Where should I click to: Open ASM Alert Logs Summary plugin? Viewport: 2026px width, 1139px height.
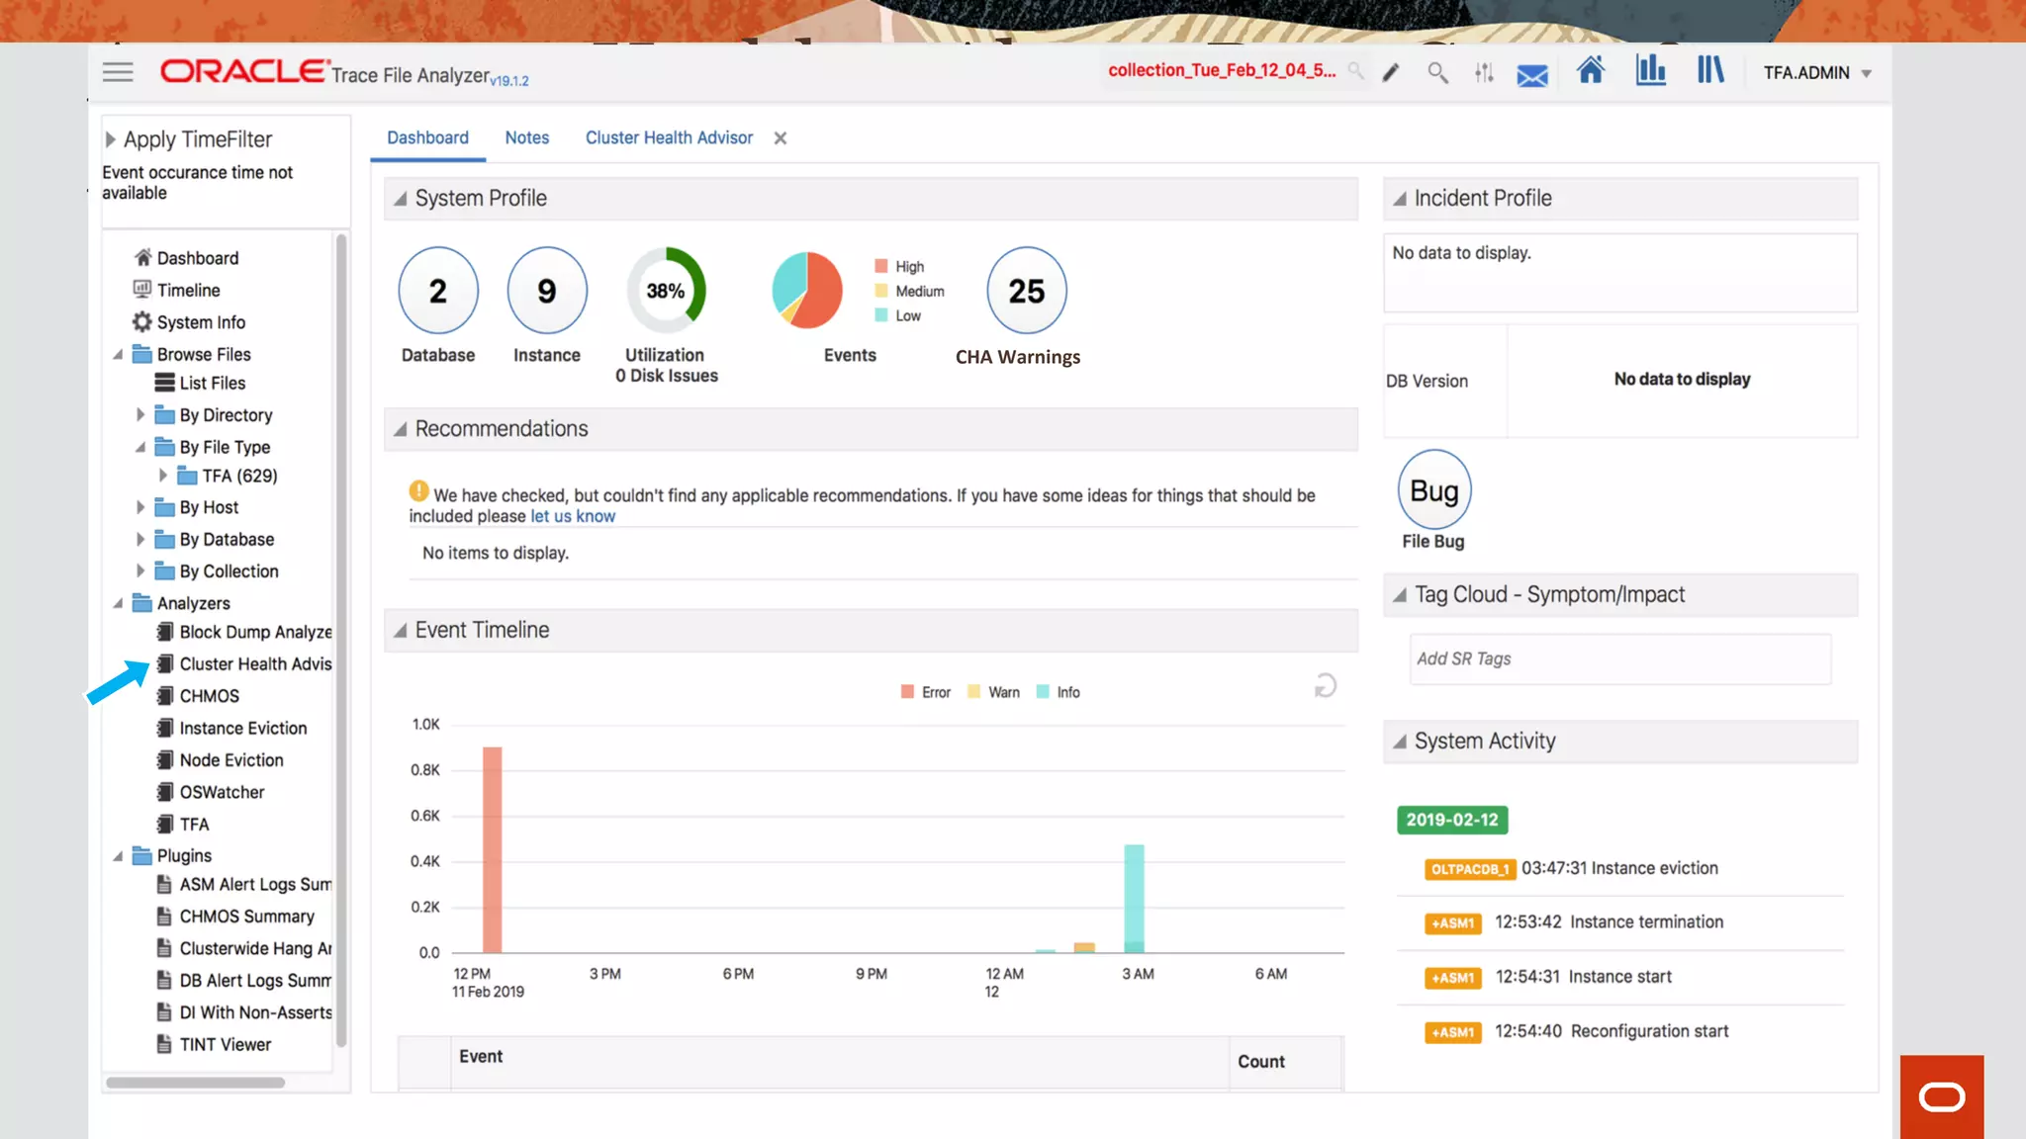tap(244, 884)
